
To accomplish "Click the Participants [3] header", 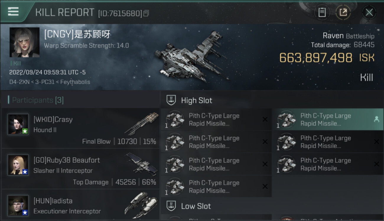I will [36, 100].
